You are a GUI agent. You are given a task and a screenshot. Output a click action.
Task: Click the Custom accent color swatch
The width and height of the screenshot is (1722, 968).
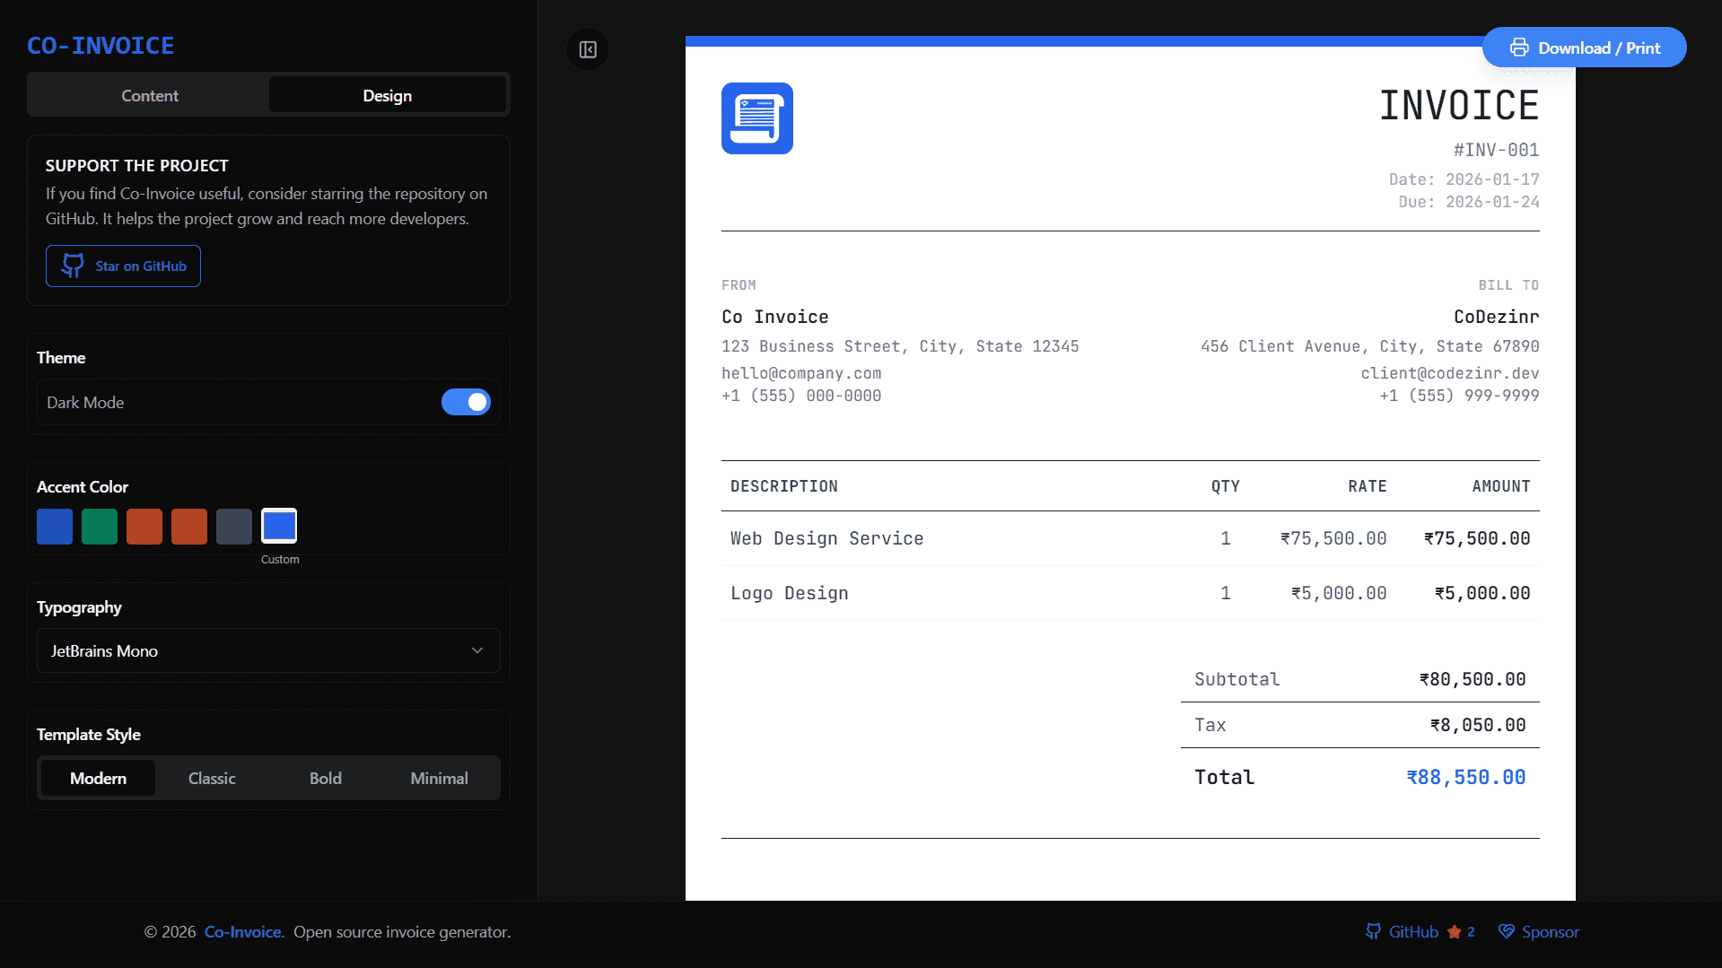pos(279,527)
